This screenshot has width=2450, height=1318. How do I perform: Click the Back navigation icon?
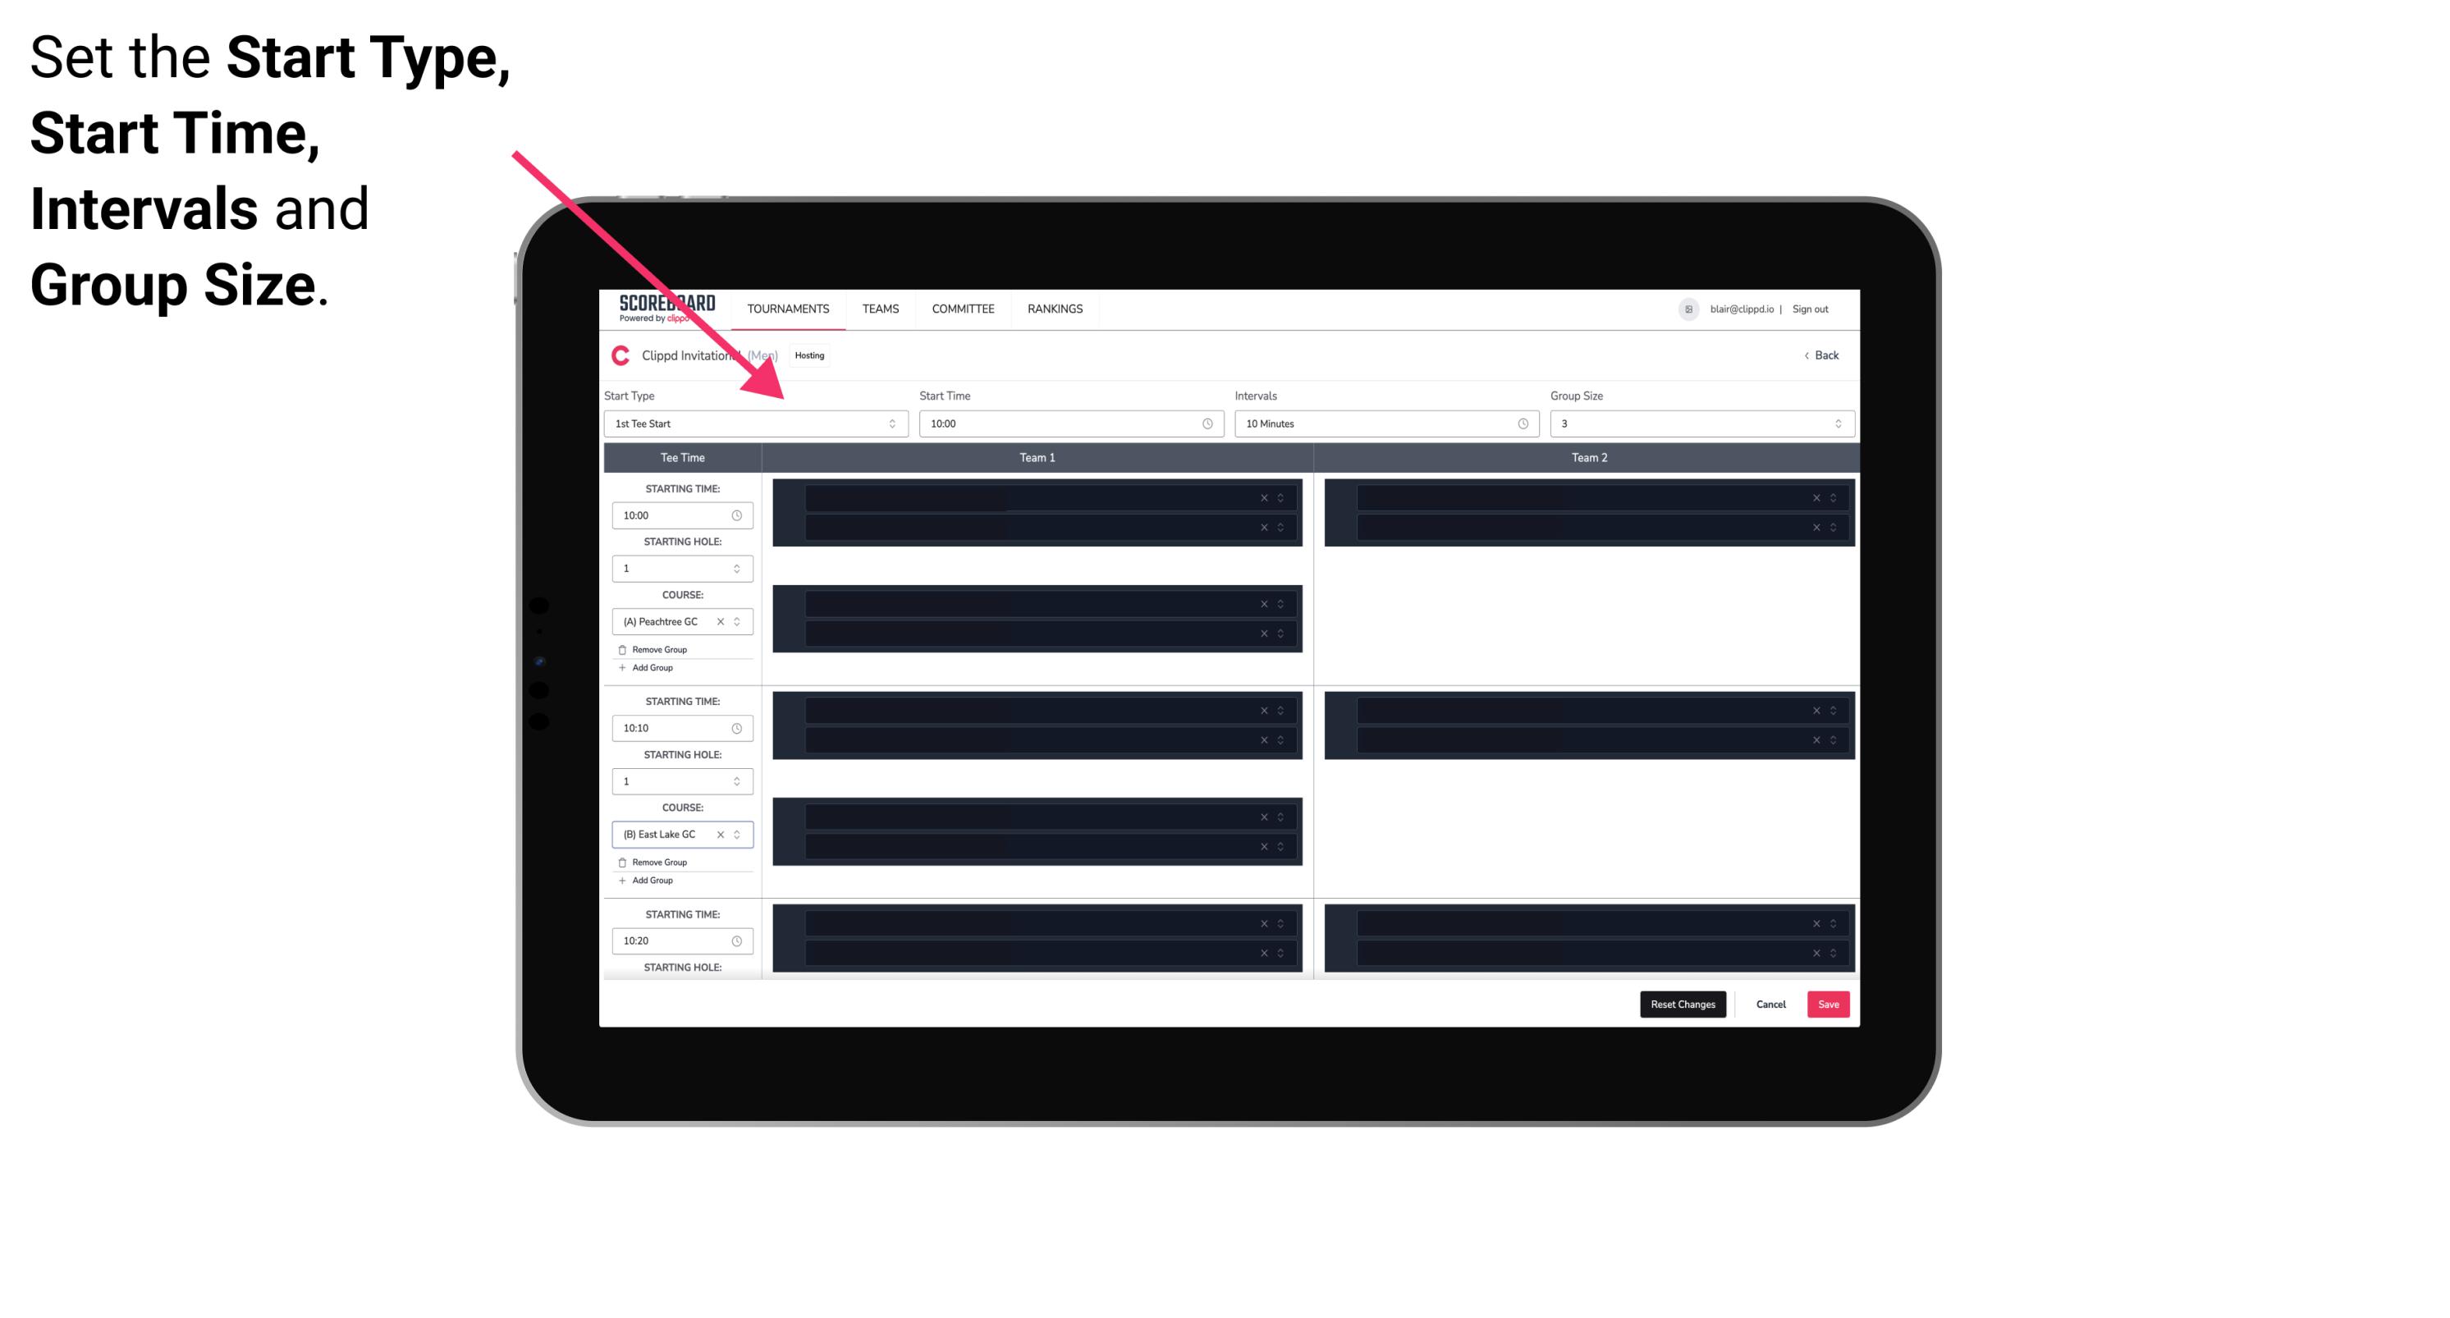coord(1807,355)
